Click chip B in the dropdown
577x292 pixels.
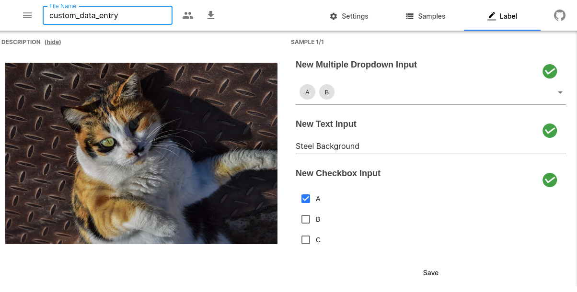pyautogui.click(x=327, y=92)
